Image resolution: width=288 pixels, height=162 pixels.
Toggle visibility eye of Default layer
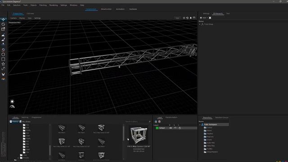pyautogui.click(x=171, y=128)
